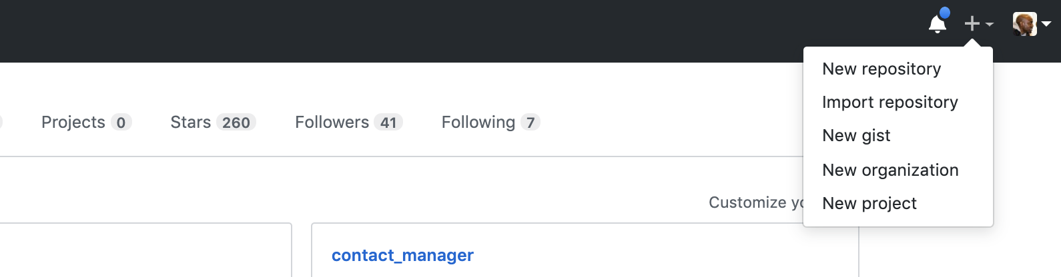Click the plus create-new icon
The width and height of the screenshot is (1061, 277).
[x=972, y=24]
